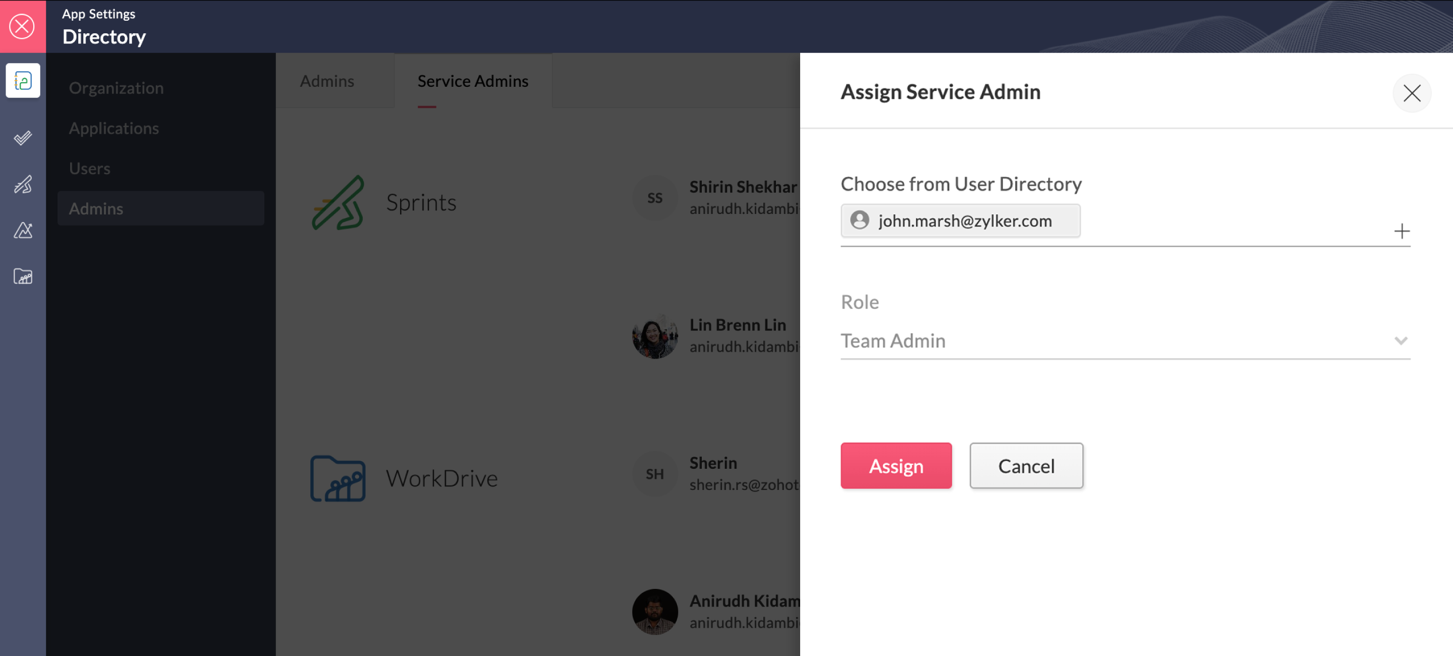Open Organization in the Directory menu
Image resolution: width=1453 pixels, height=656 pixels.
click(x=116, y=88)
